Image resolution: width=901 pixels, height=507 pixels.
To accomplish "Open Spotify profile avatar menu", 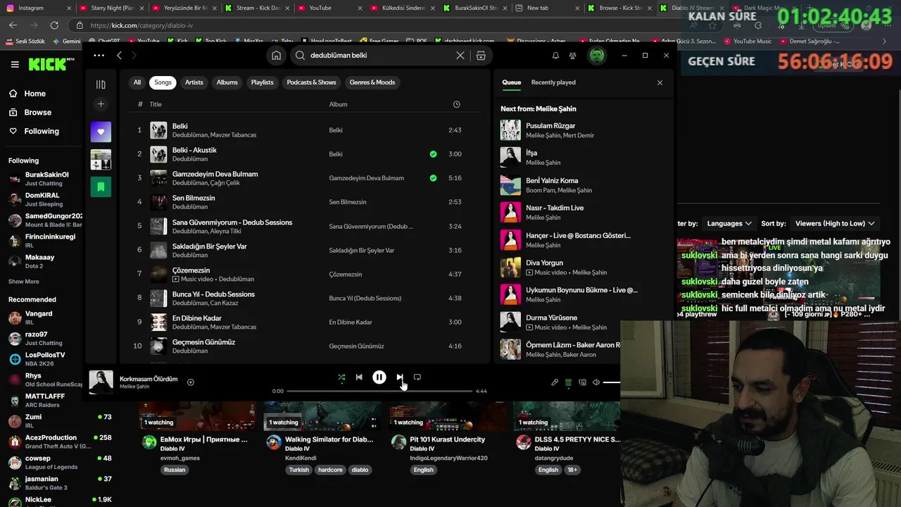I will [597, 55].
